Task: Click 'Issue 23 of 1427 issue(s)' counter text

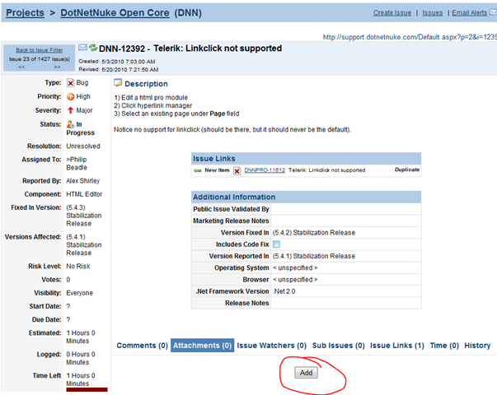Action: coord(40,59)
